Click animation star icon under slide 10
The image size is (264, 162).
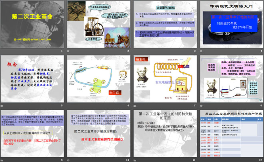68,160
